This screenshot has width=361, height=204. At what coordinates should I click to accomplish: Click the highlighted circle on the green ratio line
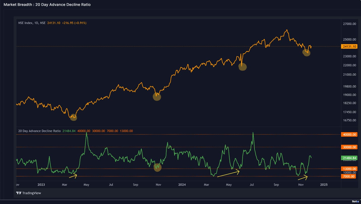coord(158,167)
